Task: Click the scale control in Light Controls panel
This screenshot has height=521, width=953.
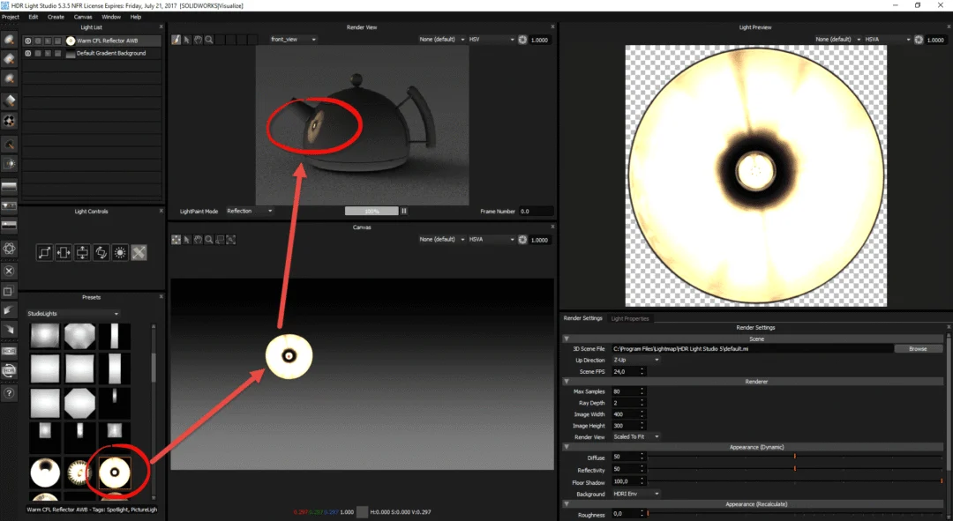Action: pyautogui.click(x=46, y=252)
